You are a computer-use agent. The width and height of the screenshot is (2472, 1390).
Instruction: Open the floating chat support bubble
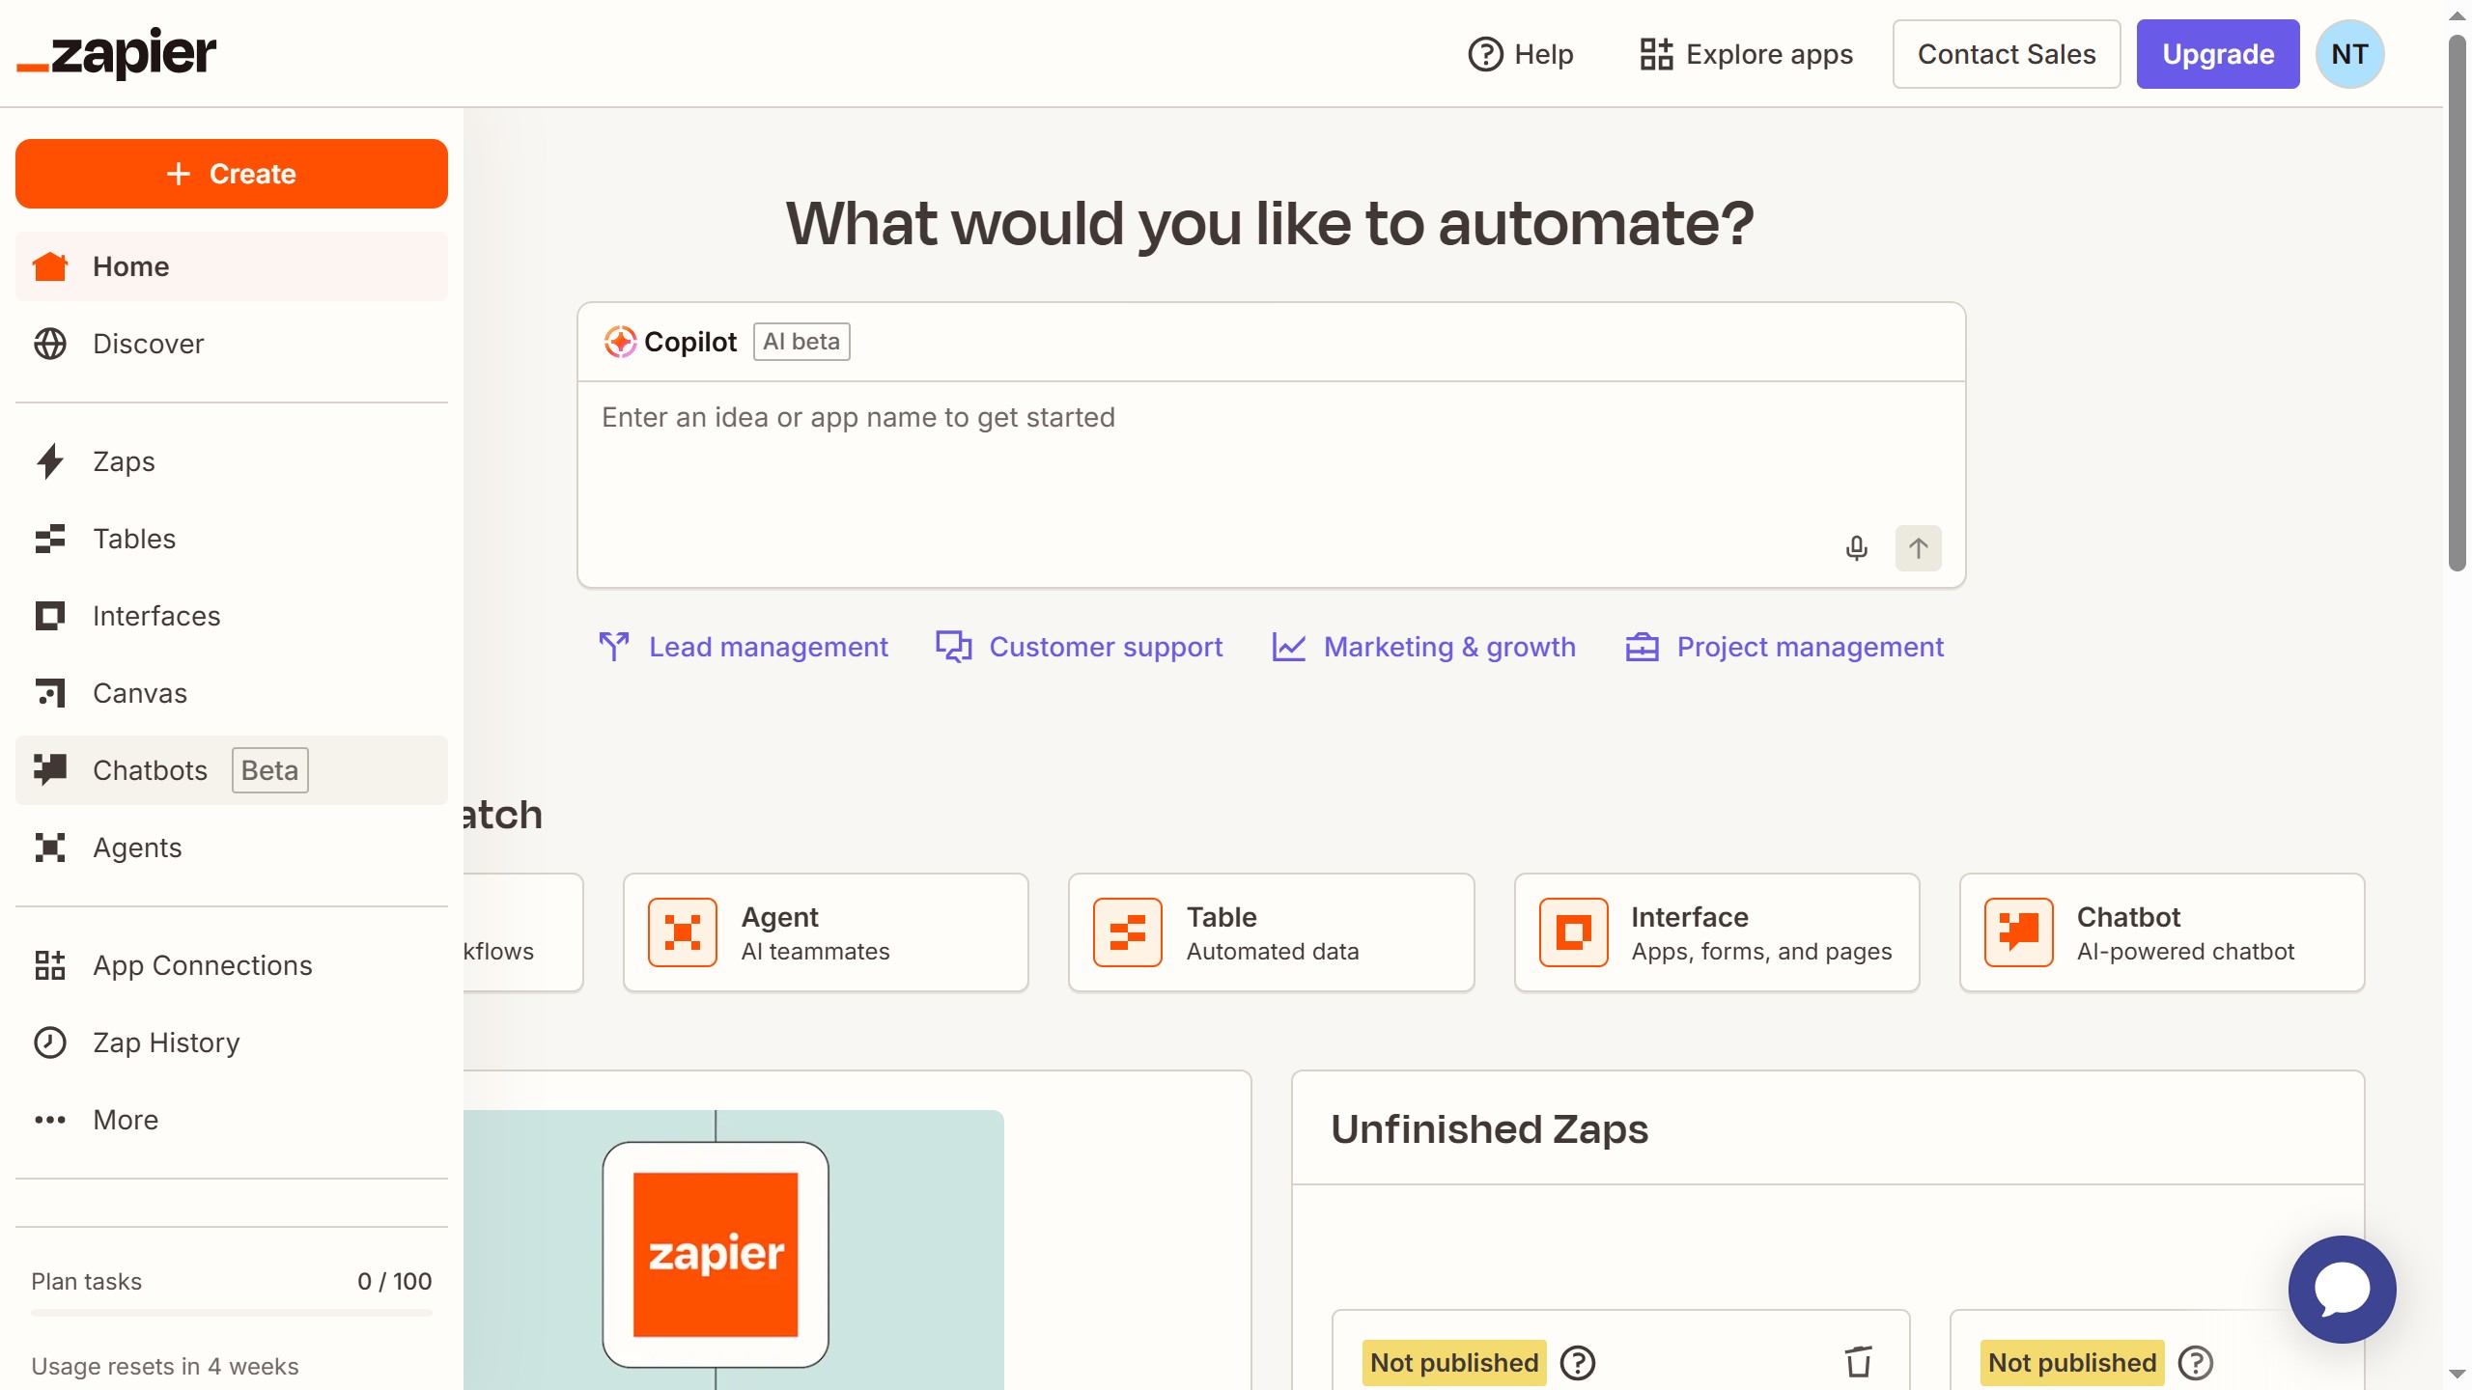click(2342, 1290)
